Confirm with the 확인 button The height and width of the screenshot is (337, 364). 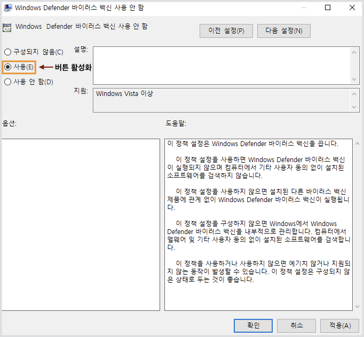[x=253, y=325]
